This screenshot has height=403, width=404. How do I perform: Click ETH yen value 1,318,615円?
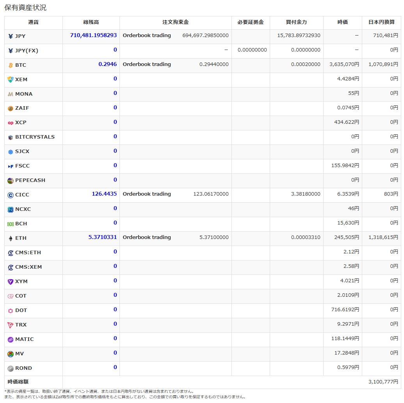383,237
